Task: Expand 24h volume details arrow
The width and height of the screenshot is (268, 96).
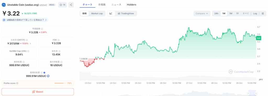Action: tap(30, 43)
